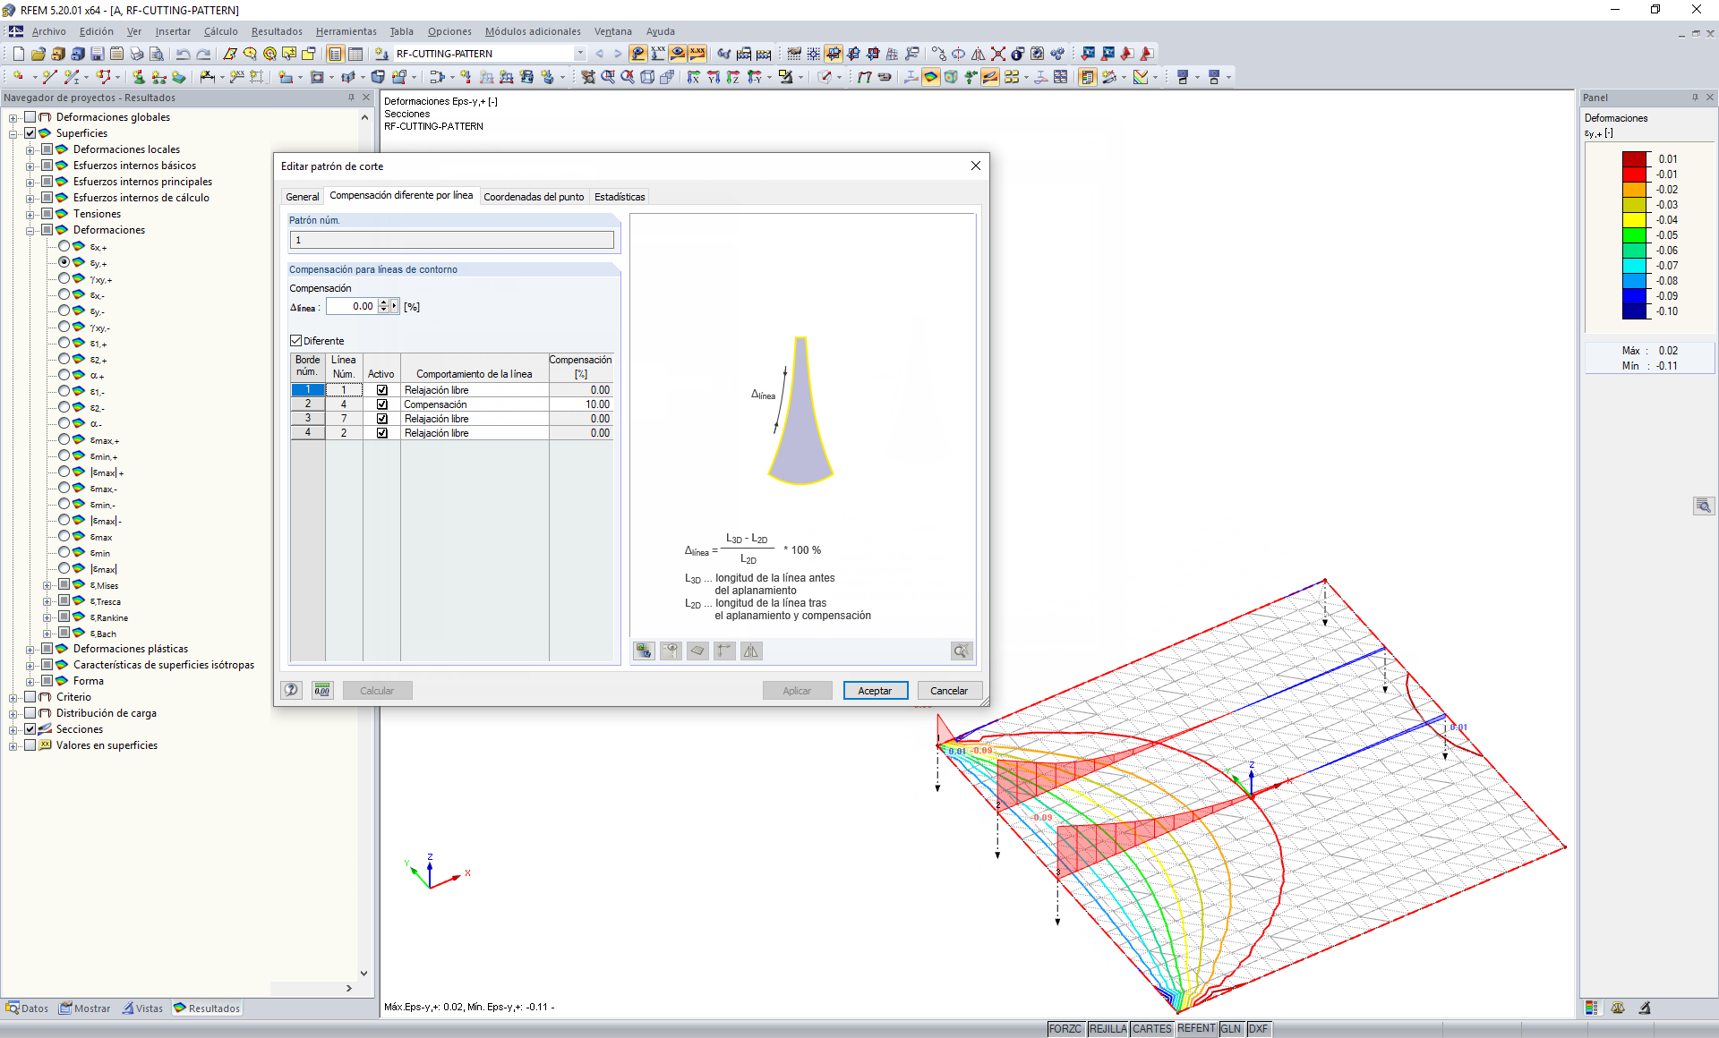Click the Compensación Δlínea value field
The image size is (1719, 1038).
point(353,306)
